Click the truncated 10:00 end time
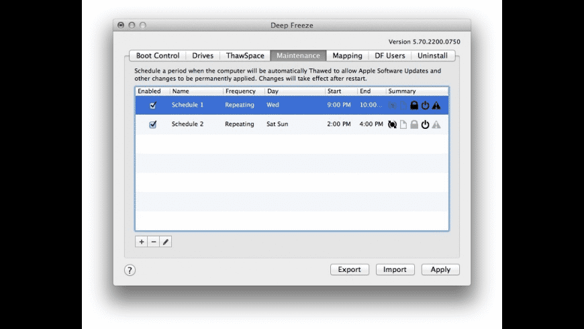The image size is (584, 329). [x=371, y=105]
